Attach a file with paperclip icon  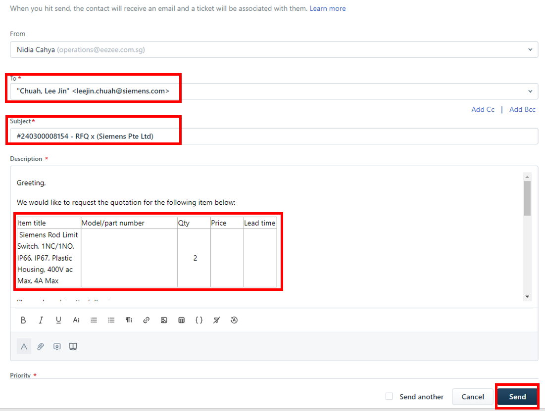[41, 346]
